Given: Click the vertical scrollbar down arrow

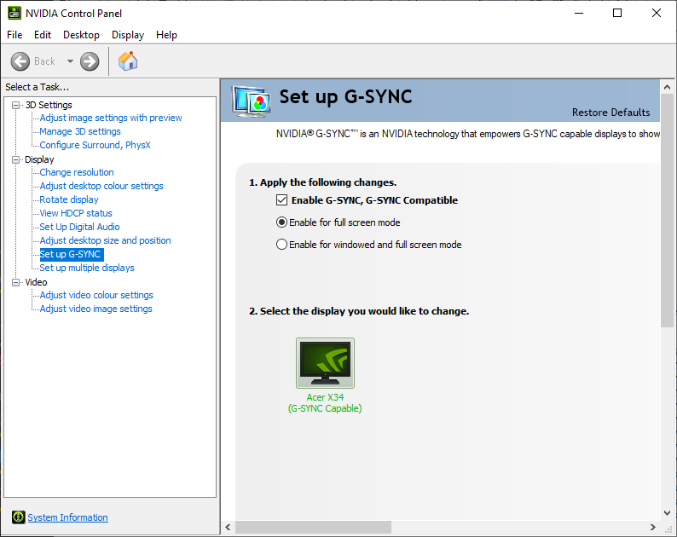Looking at the screenshot, I should tap(668, 513).
